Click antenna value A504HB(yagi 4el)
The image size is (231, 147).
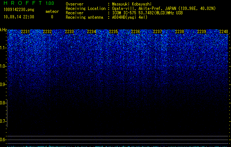(x=130, y=17)
